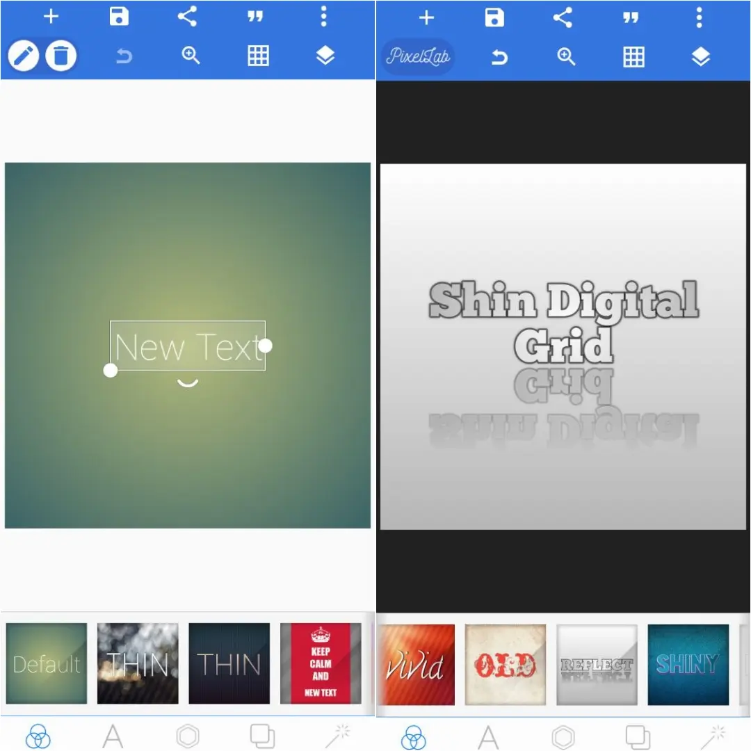Open the overlapping squares tab in left screen
The image size is (751, 751).
click(x=262, y=736)
